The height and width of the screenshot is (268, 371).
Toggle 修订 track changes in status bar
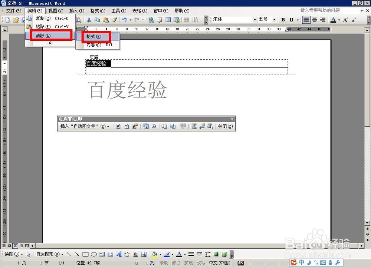tap(176, 263)
